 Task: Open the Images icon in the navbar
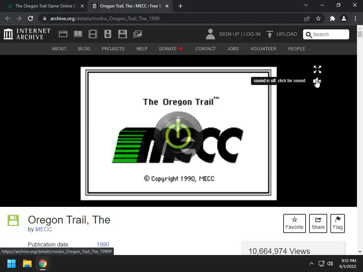point(138,34)
